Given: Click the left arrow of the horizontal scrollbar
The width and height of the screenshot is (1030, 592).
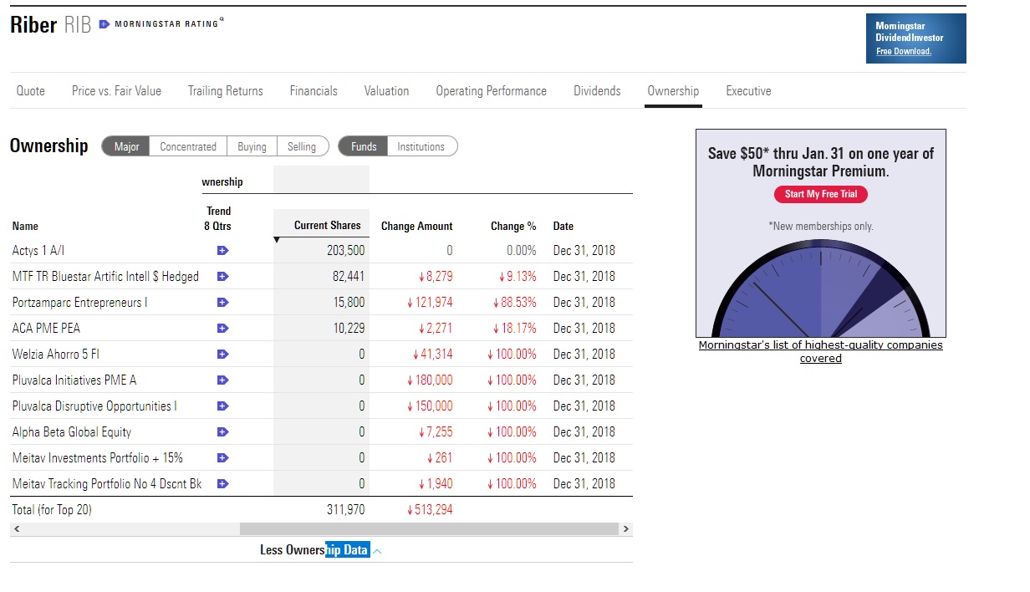Looking at the screenshot, I should tap(17, 529).
